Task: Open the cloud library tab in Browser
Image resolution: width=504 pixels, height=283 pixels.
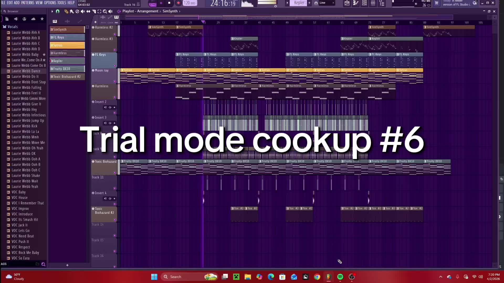Action: (x=33, y=19)
